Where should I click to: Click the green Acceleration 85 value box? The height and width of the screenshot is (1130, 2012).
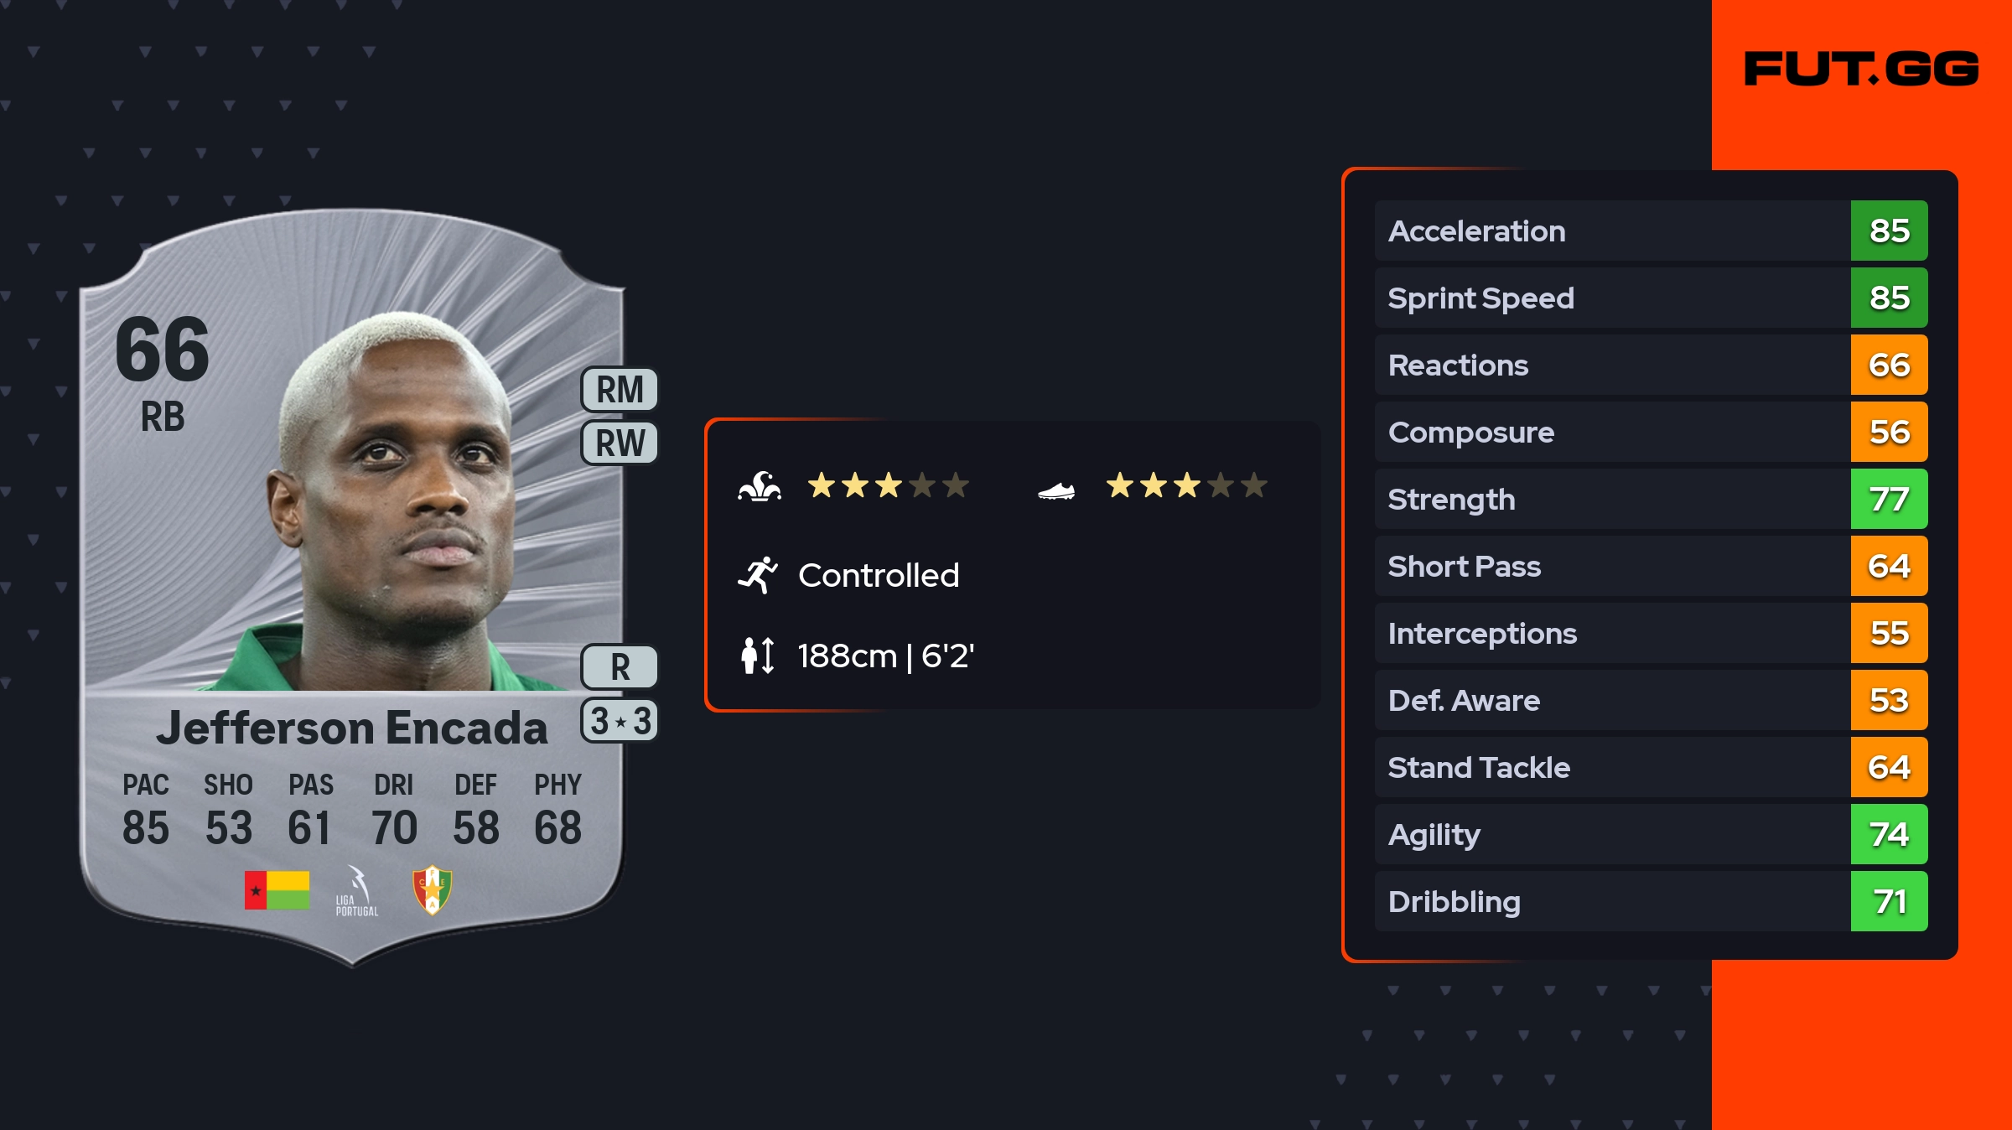1889,231
